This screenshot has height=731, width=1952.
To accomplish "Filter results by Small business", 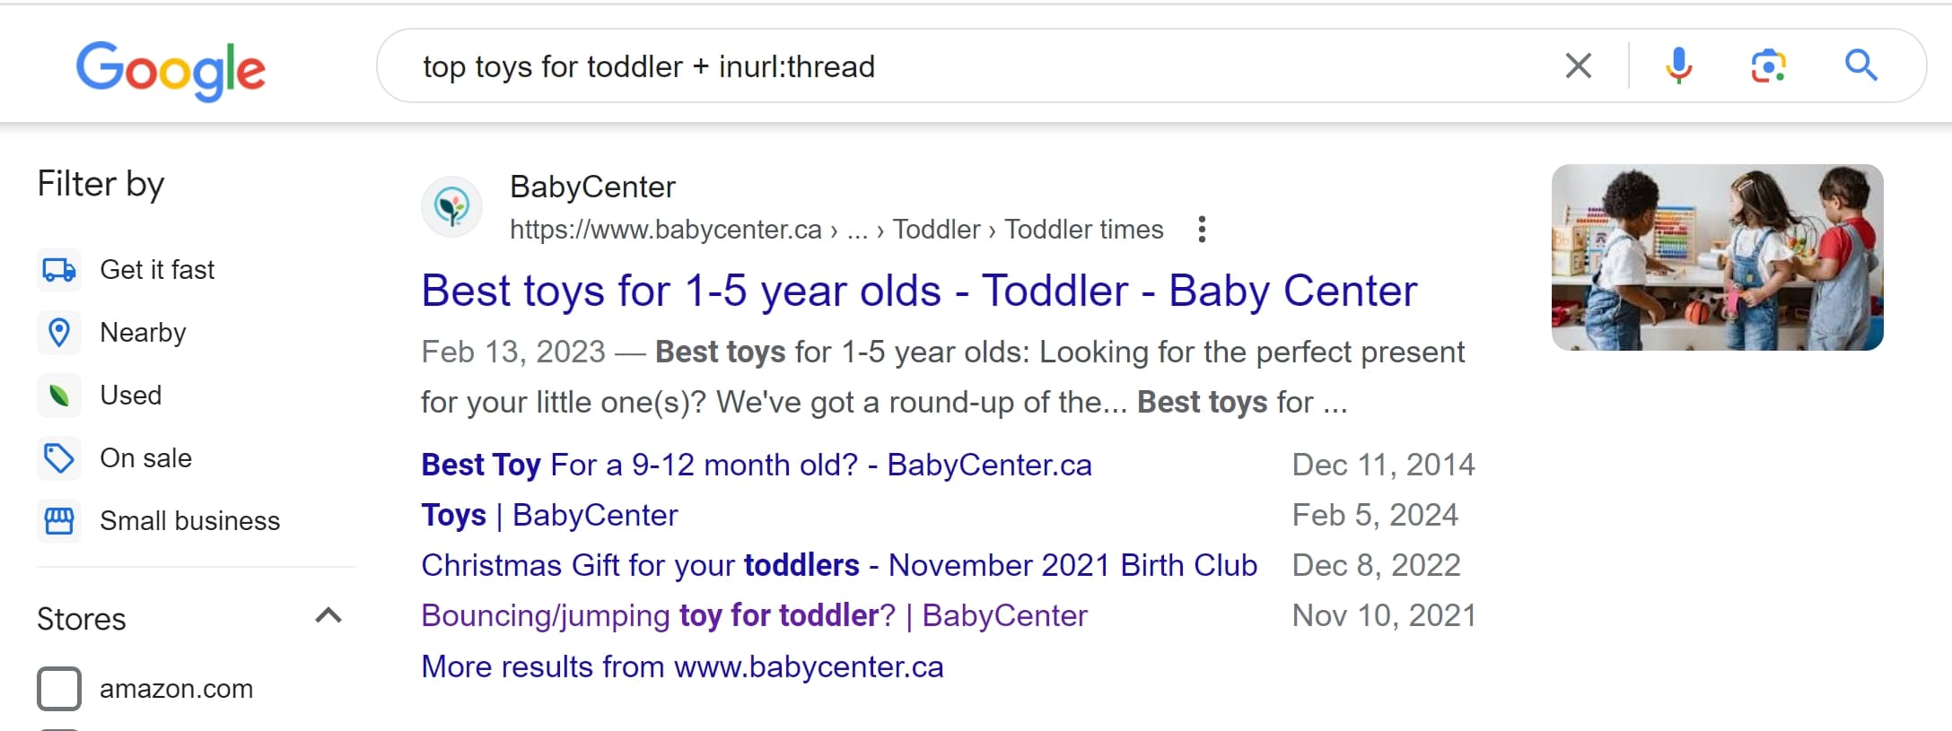I will [189, 521].
